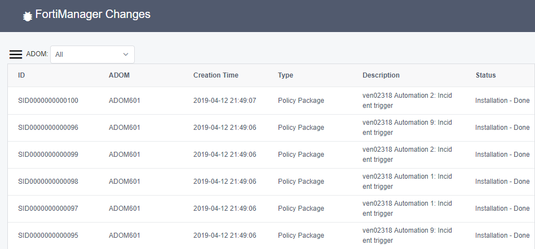Click the description of row SID0000000000098

406,182
